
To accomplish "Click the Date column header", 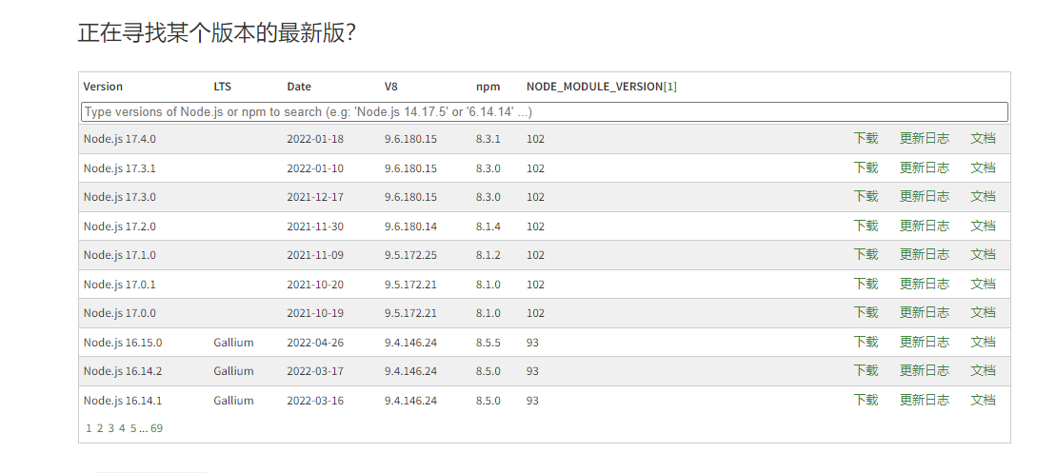I will point(299,87).
